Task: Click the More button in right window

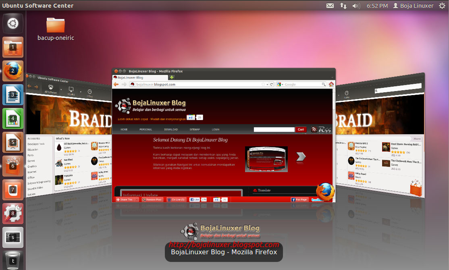Action: tap(417, 139)
